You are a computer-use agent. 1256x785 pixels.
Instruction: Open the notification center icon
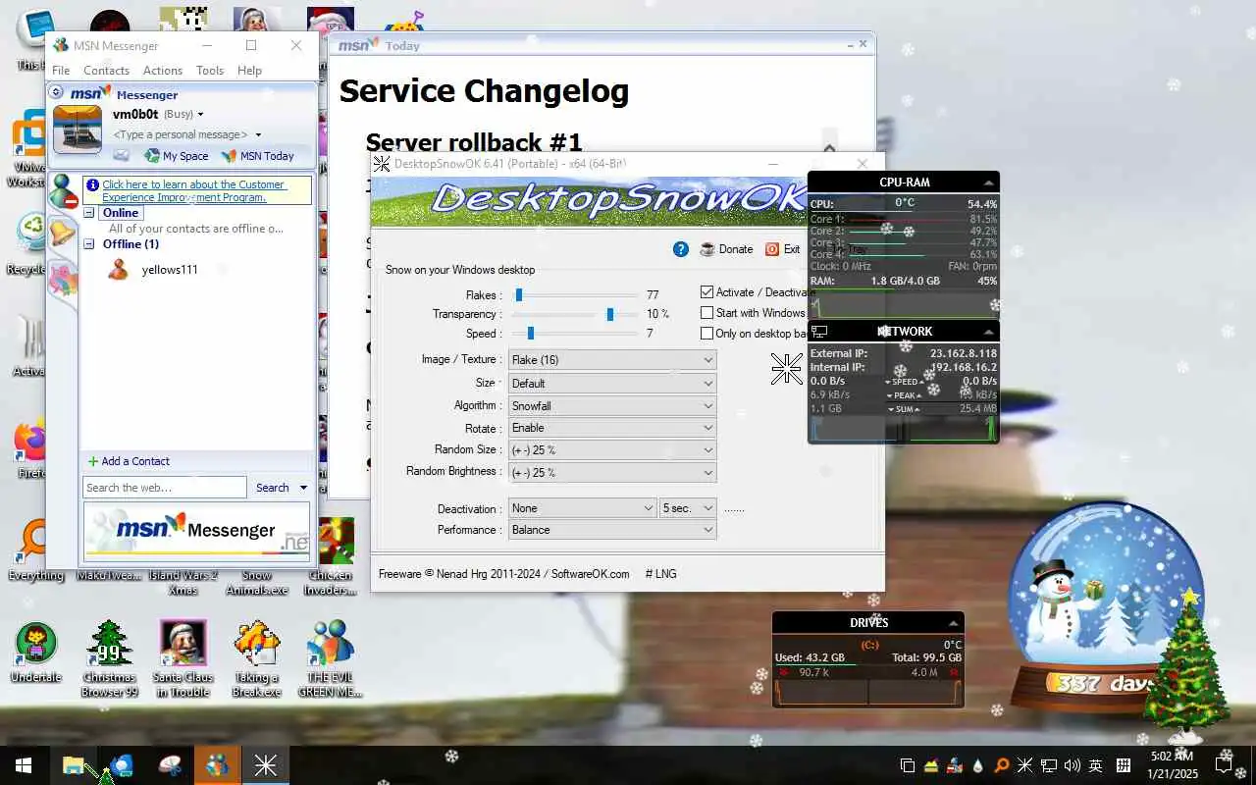point(1225,765)
